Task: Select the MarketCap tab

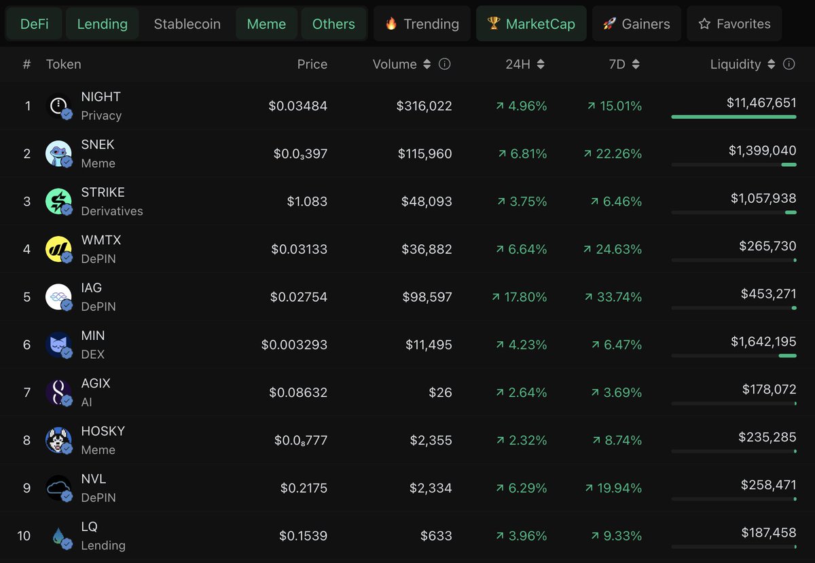Action: pyautogui.click(x=531, y=24)
